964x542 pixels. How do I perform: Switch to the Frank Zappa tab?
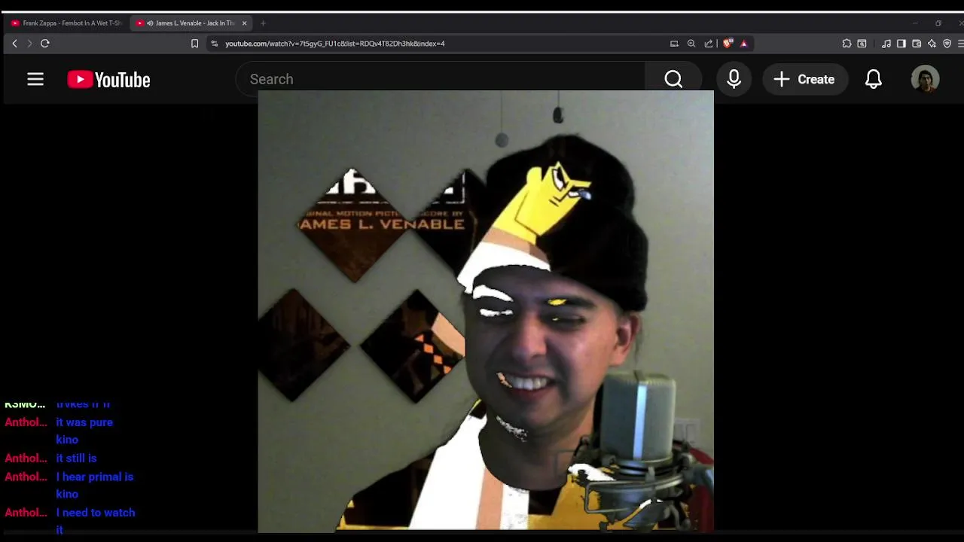coord(66,23)
